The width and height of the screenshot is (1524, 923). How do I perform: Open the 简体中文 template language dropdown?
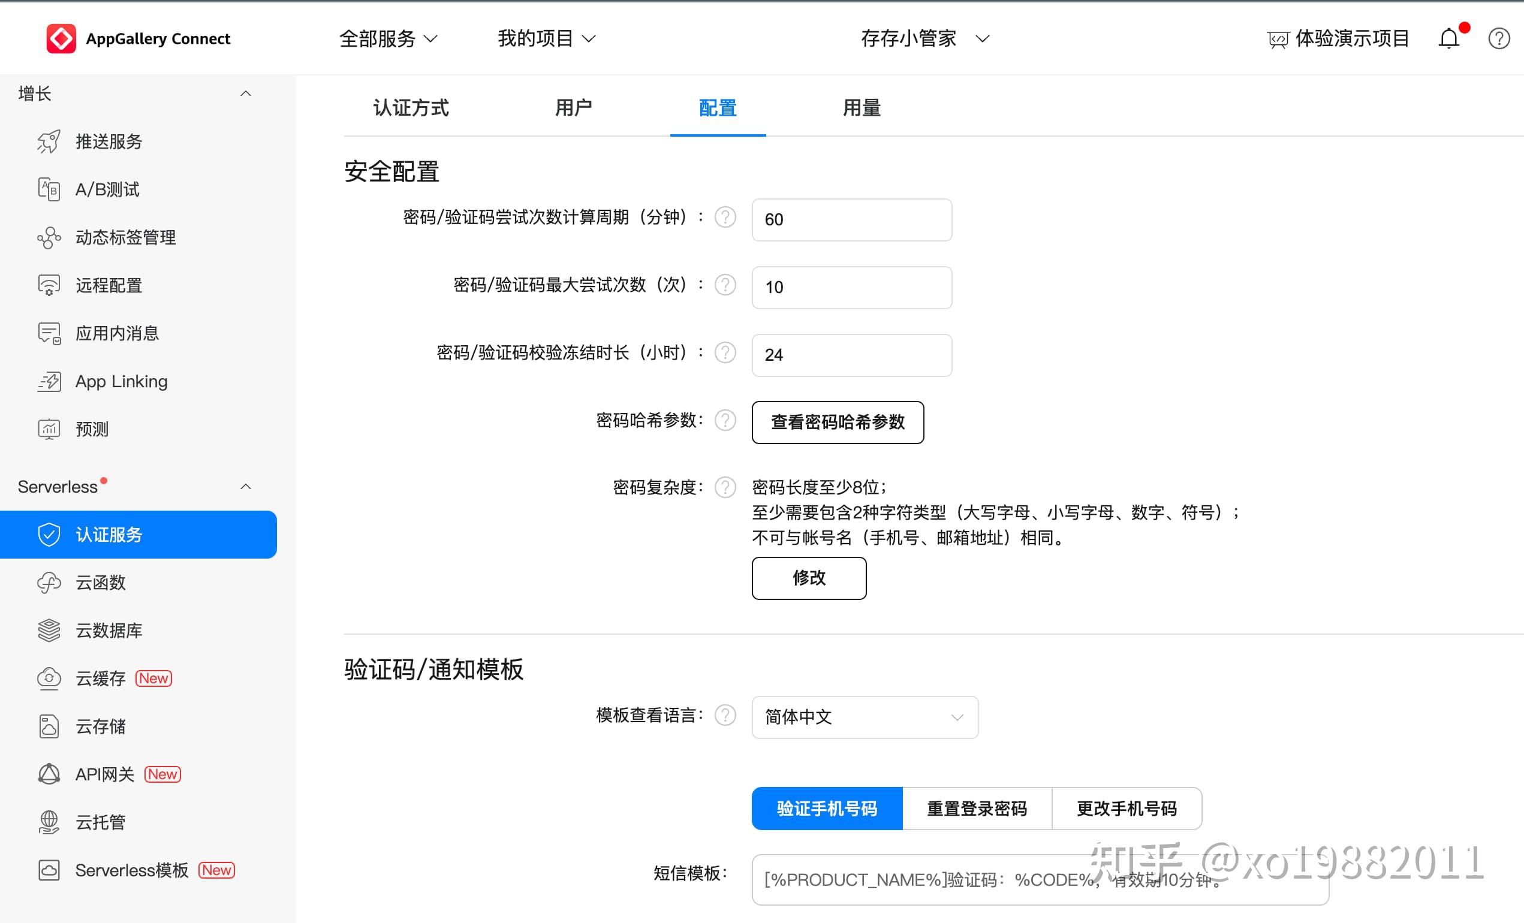pyautogui.click(x=865, y=717)
